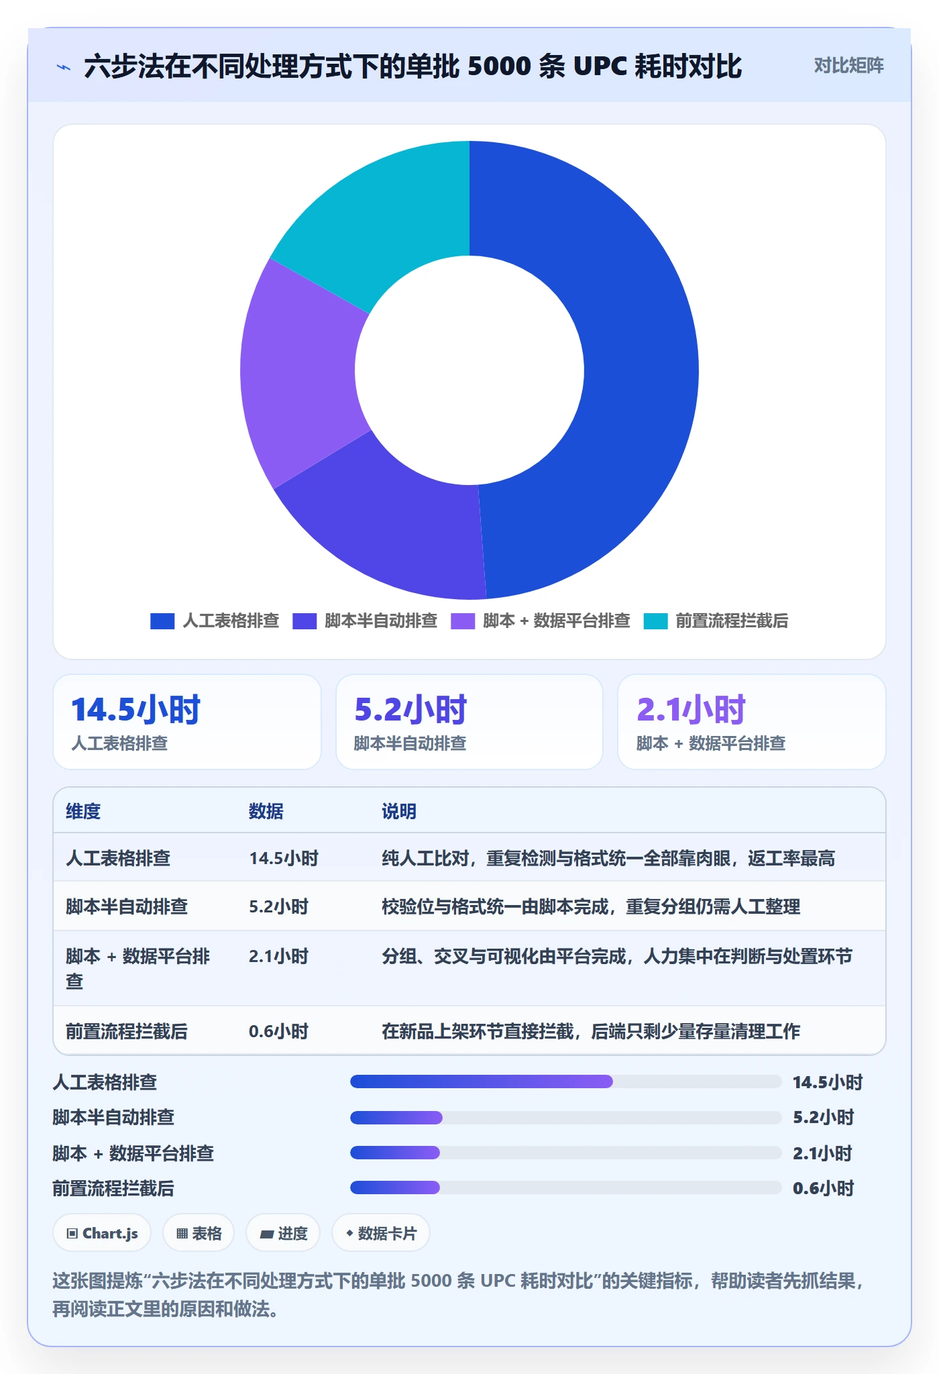Click the 对比矩阵 label in the header
The width and height of the screenshot is (939, 1374).
click(848, 66)
